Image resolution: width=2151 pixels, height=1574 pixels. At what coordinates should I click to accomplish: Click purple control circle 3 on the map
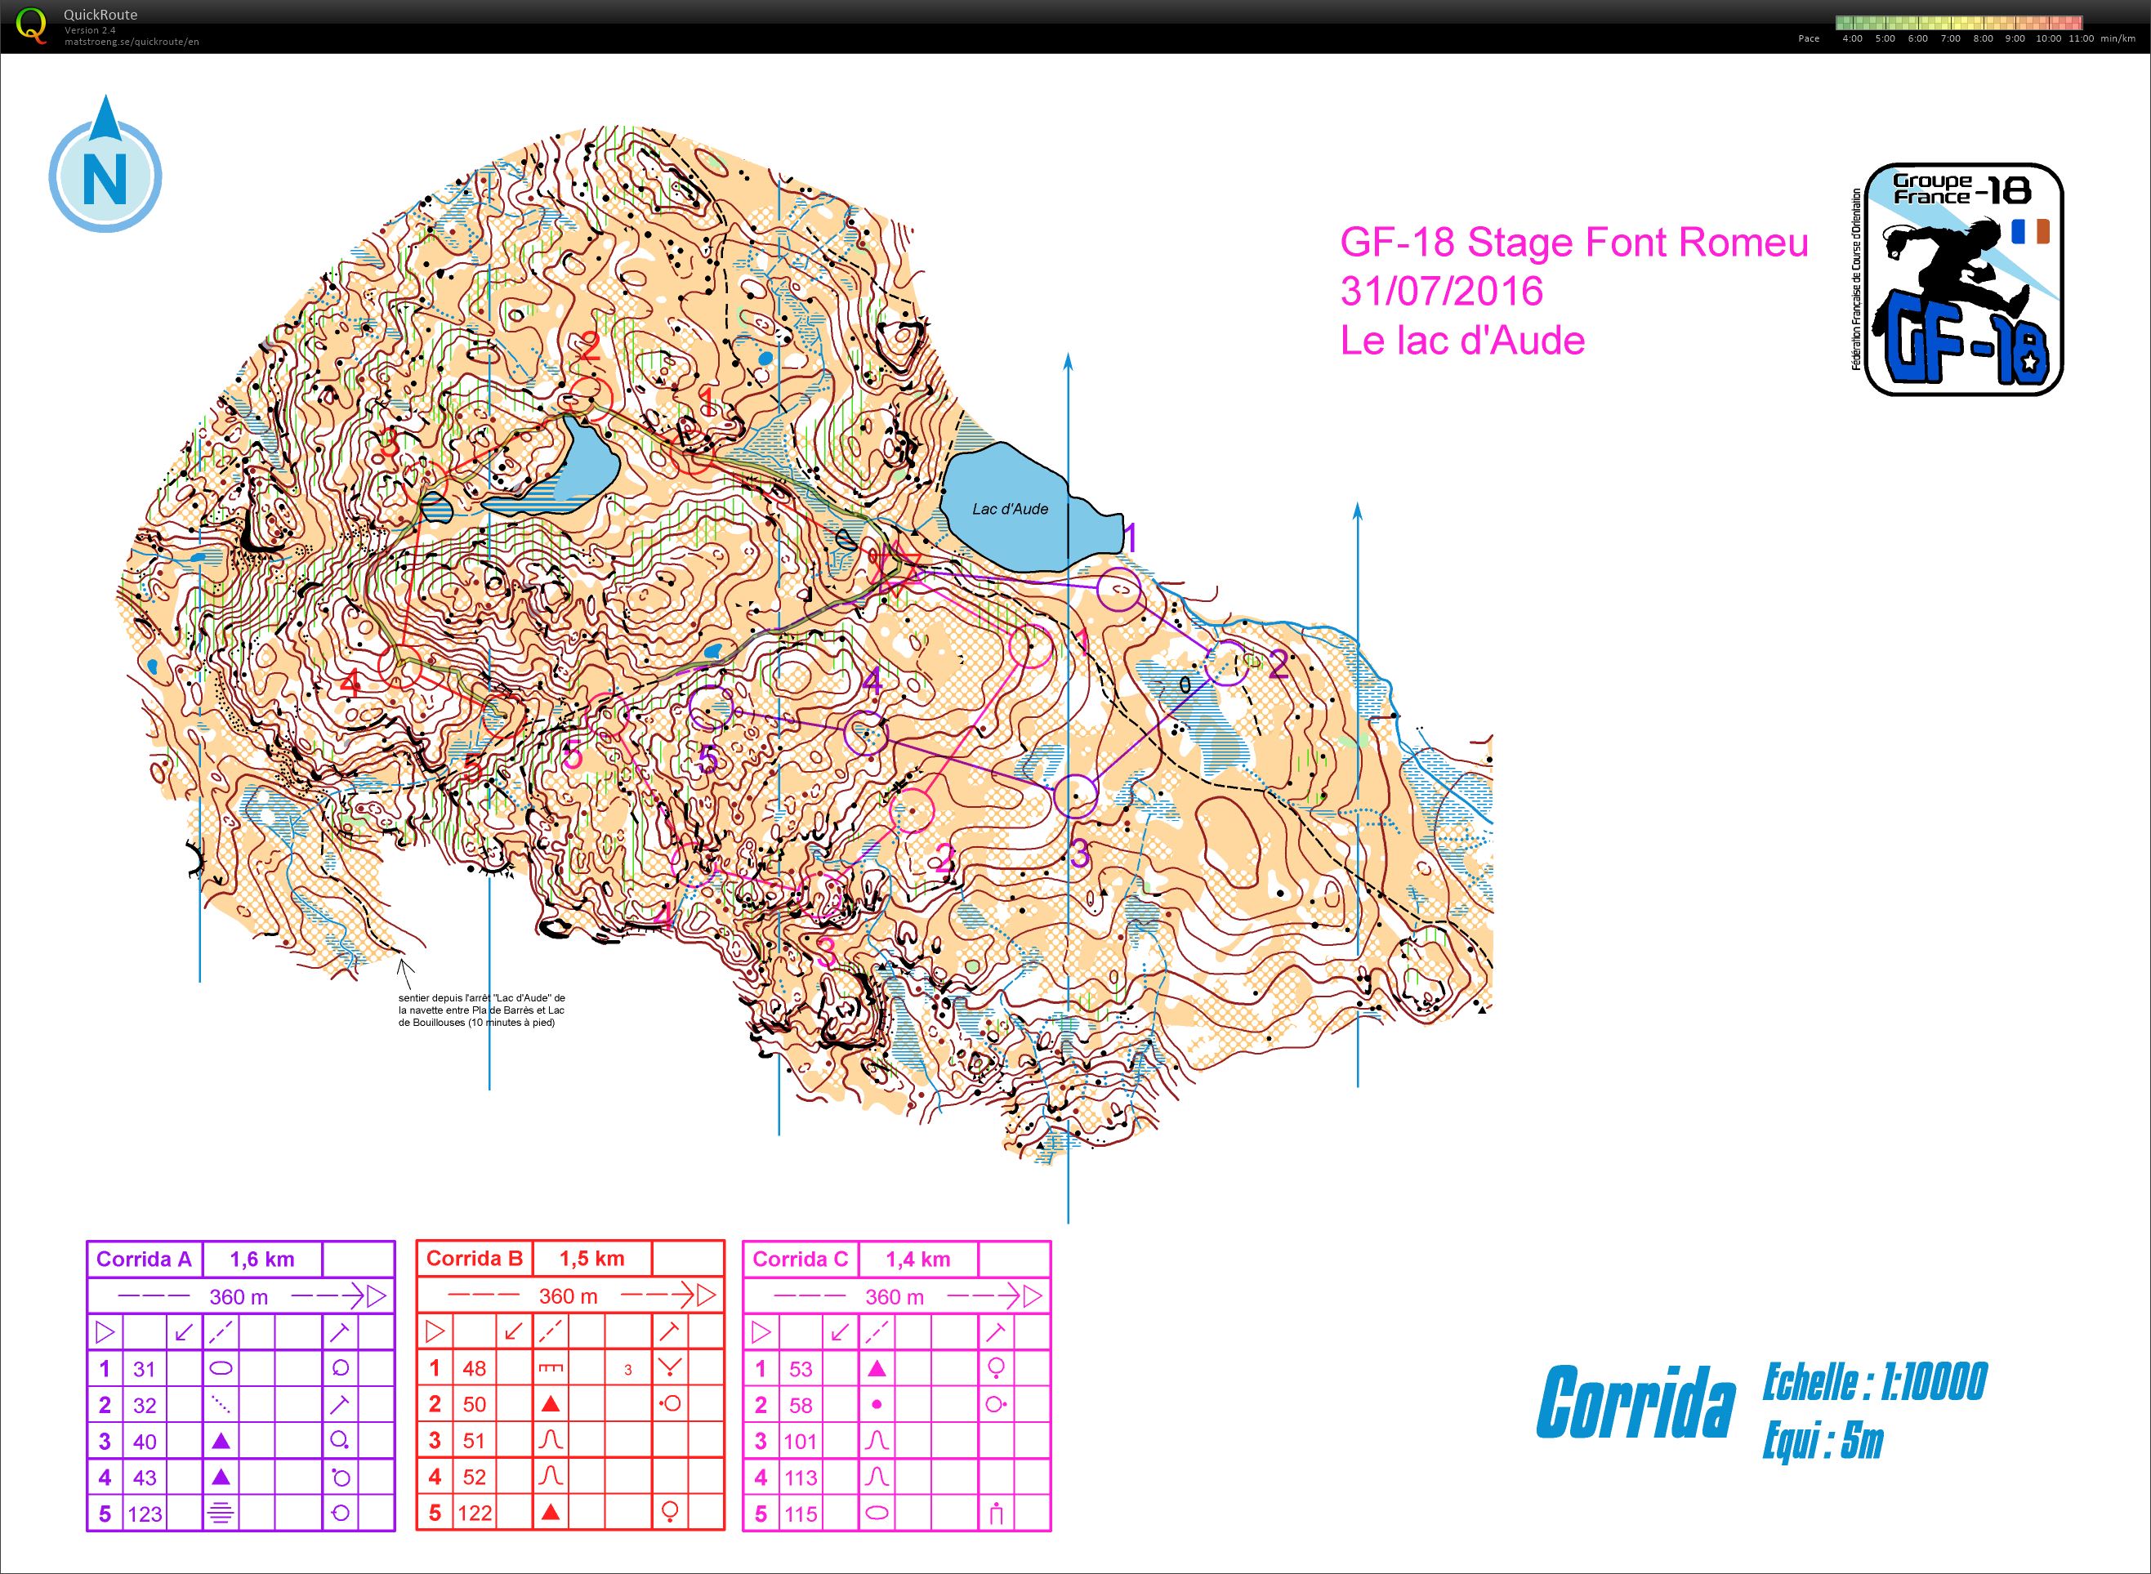[x=1077, y=796]
